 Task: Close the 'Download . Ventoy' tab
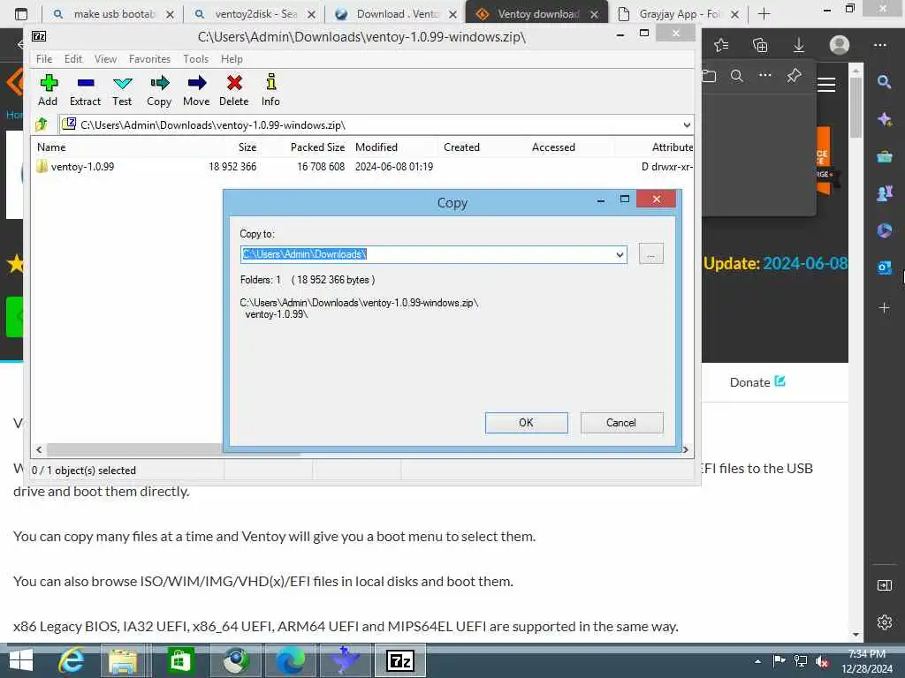point(453,14)
